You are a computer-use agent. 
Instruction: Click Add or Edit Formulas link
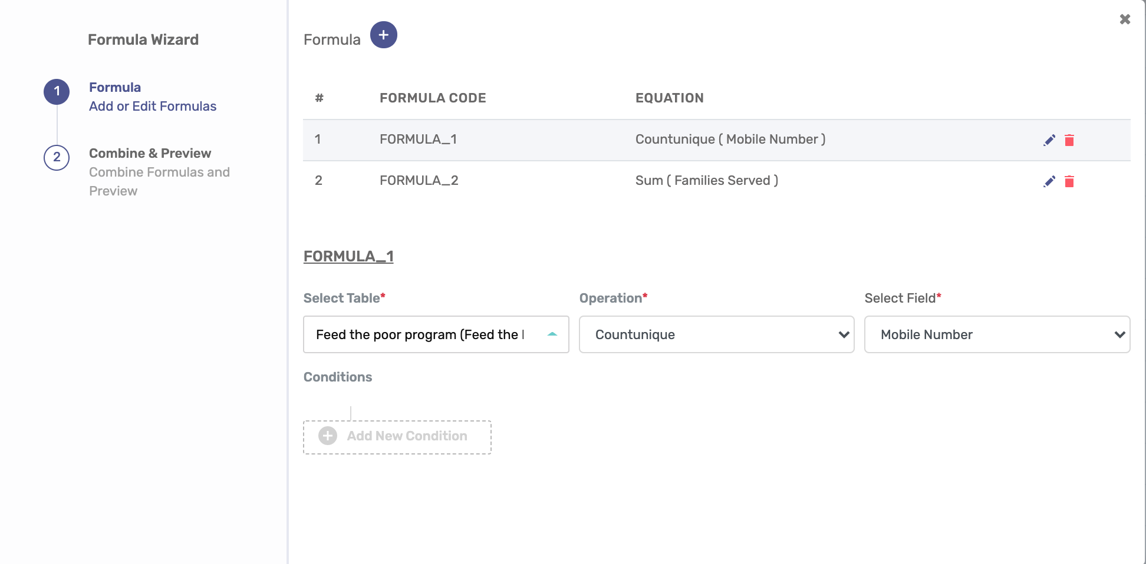[x=153, y=106]
